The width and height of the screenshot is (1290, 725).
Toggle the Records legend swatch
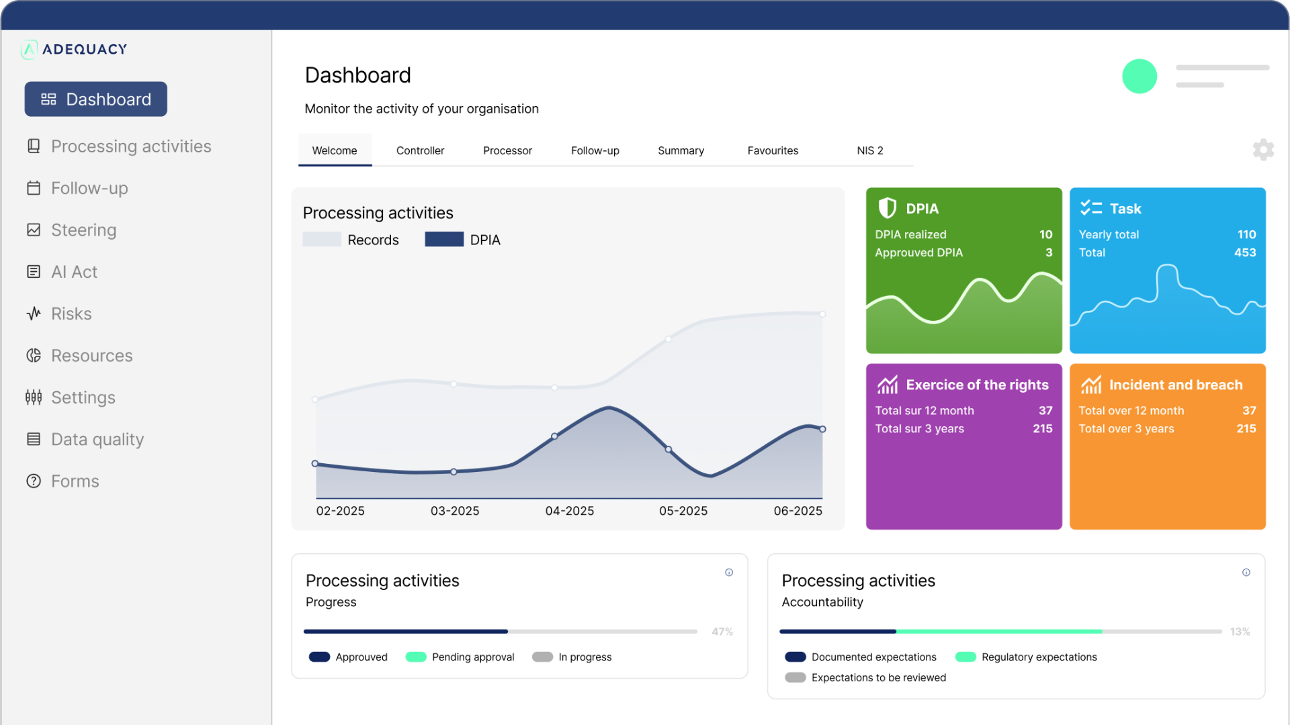click(x=322, y=240)
